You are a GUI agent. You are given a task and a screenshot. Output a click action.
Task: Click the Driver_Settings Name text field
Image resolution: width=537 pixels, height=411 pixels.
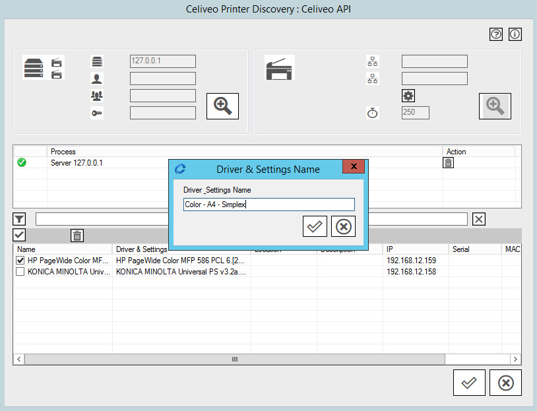pos(268,205)
